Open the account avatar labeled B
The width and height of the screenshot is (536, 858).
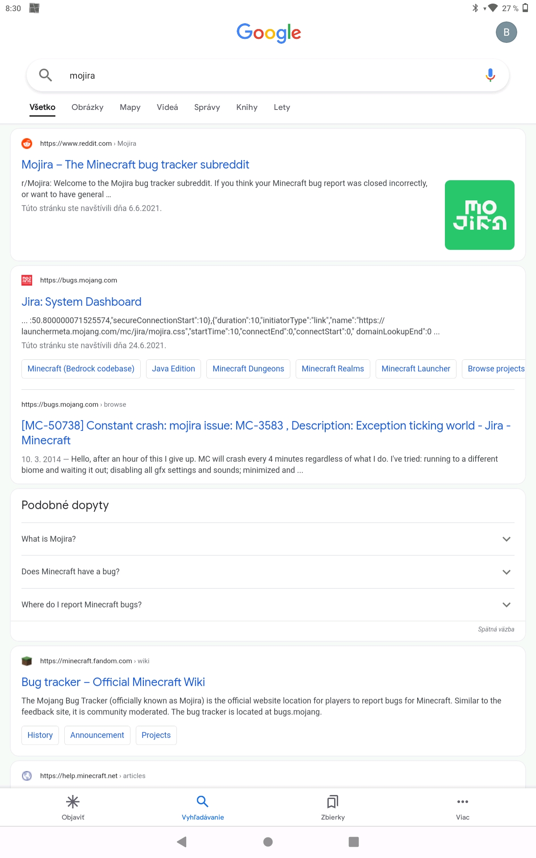tap(506, 32)
